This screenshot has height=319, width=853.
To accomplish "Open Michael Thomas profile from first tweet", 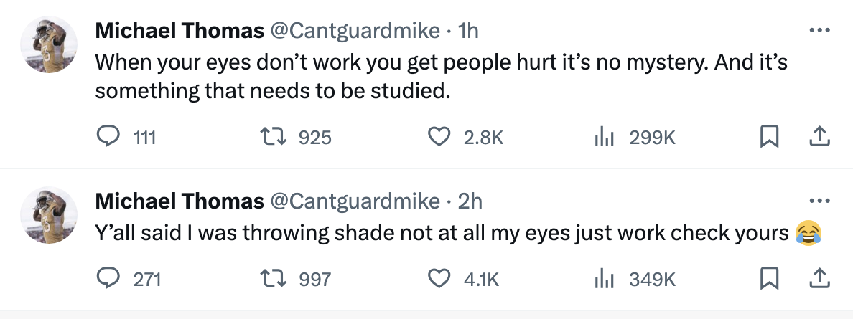I will 180,31.
